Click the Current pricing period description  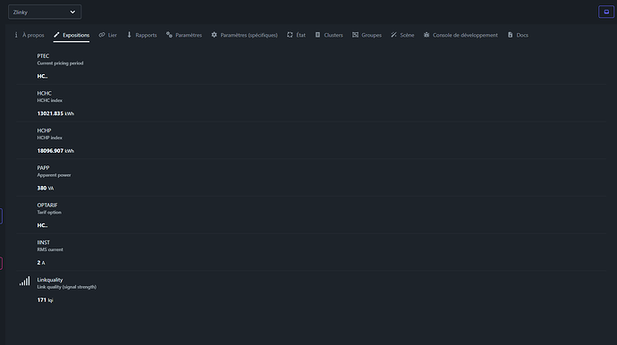pos(60,63)
